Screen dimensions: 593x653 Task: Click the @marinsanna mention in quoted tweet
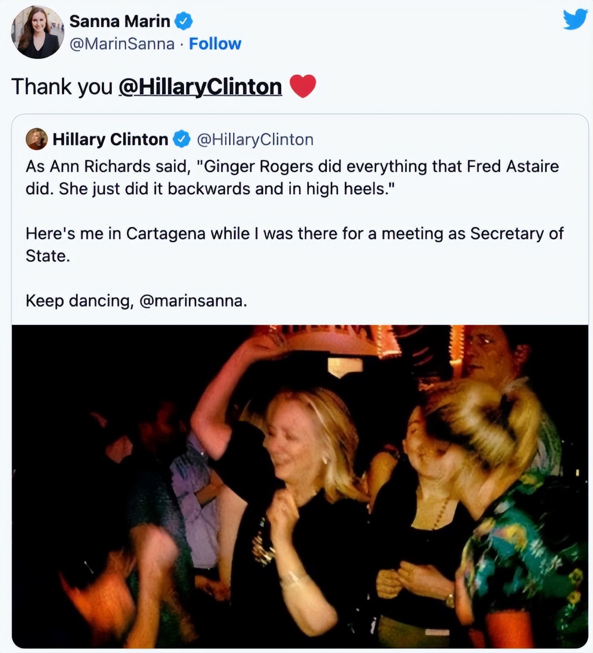tap(193, 301)
